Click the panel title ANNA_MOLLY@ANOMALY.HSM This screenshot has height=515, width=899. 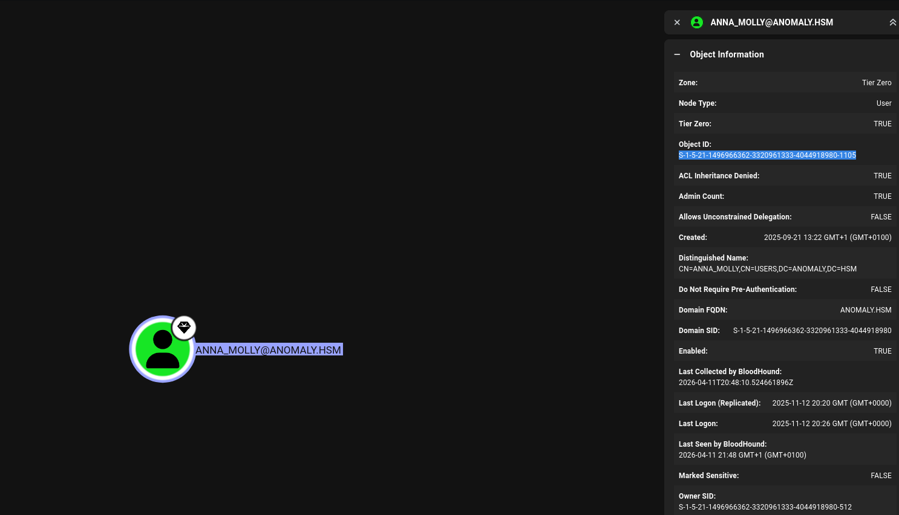point(771,22)
